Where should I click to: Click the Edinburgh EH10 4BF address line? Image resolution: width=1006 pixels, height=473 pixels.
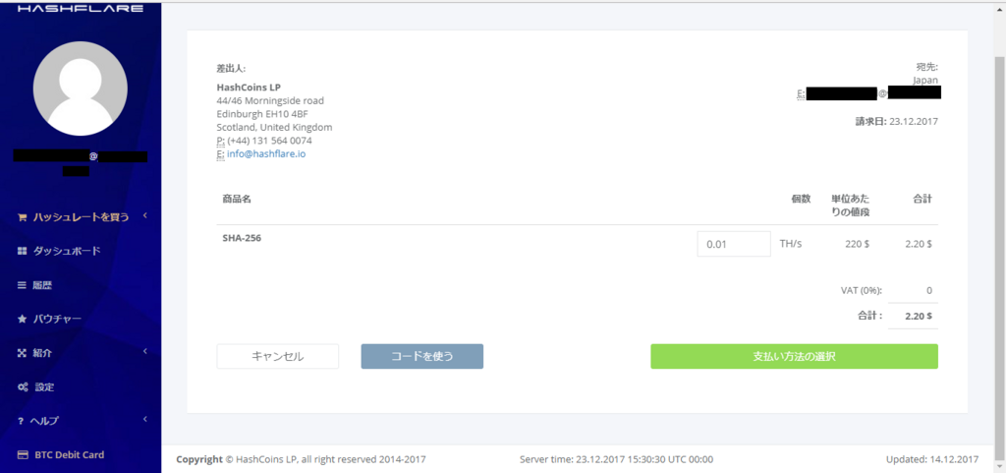[262, 114]
